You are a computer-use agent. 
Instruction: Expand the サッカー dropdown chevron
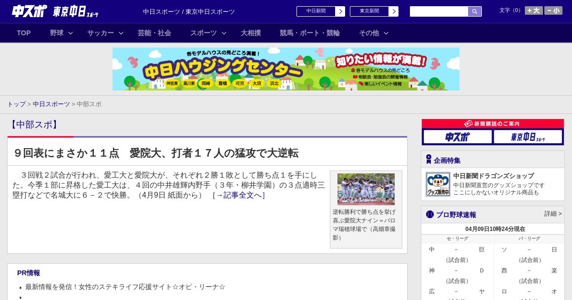tap(121, 33)
